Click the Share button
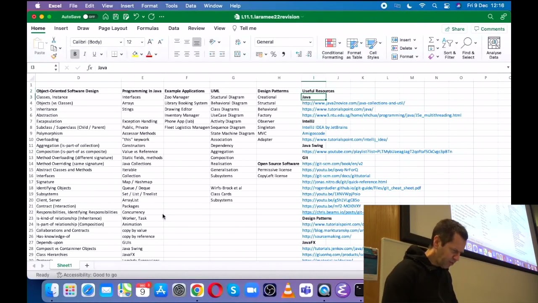Screen dimensions: 538x303 [x=454, y=29]
